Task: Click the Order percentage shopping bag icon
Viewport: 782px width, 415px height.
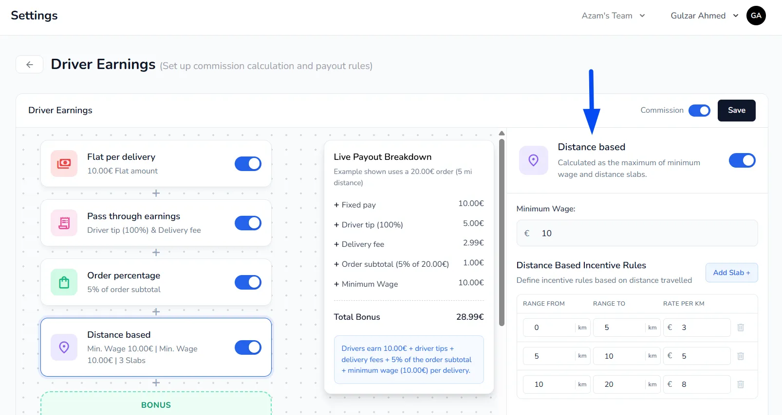Action: pos(64,282)
